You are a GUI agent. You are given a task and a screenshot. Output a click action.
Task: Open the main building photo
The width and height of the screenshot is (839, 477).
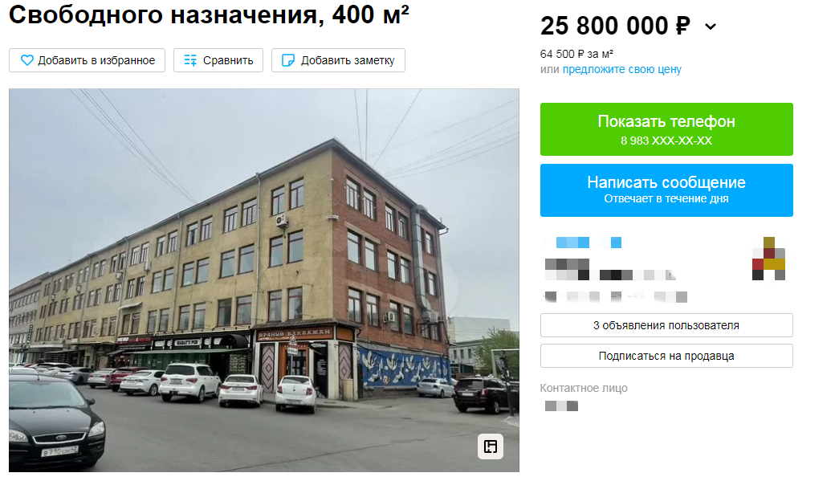(264, 280)
